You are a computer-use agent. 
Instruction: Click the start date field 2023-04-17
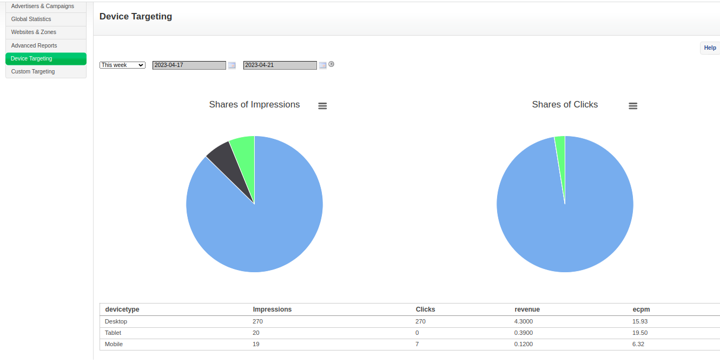[x=189, y=65]
